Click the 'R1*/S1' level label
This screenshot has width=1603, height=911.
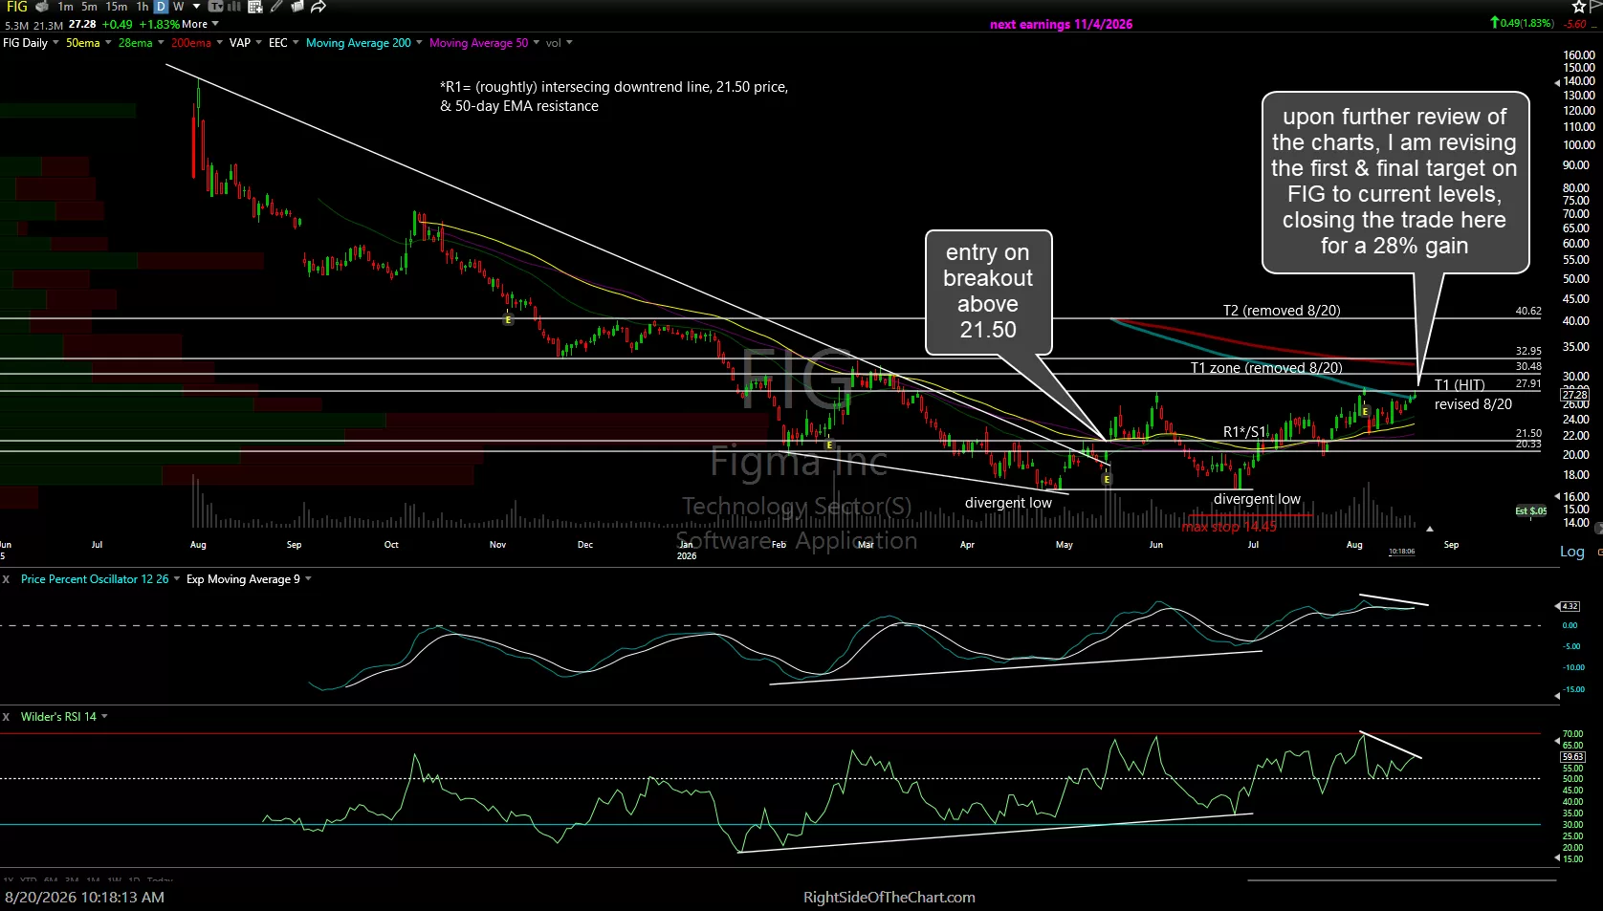pos(1245,432)
